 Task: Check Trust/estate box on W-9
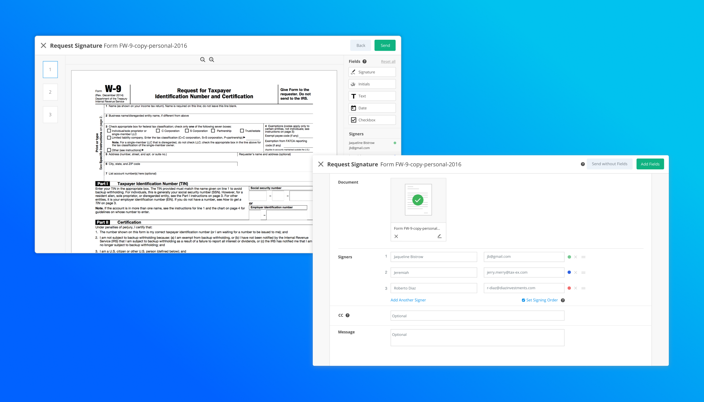click(x=242, y=131)
